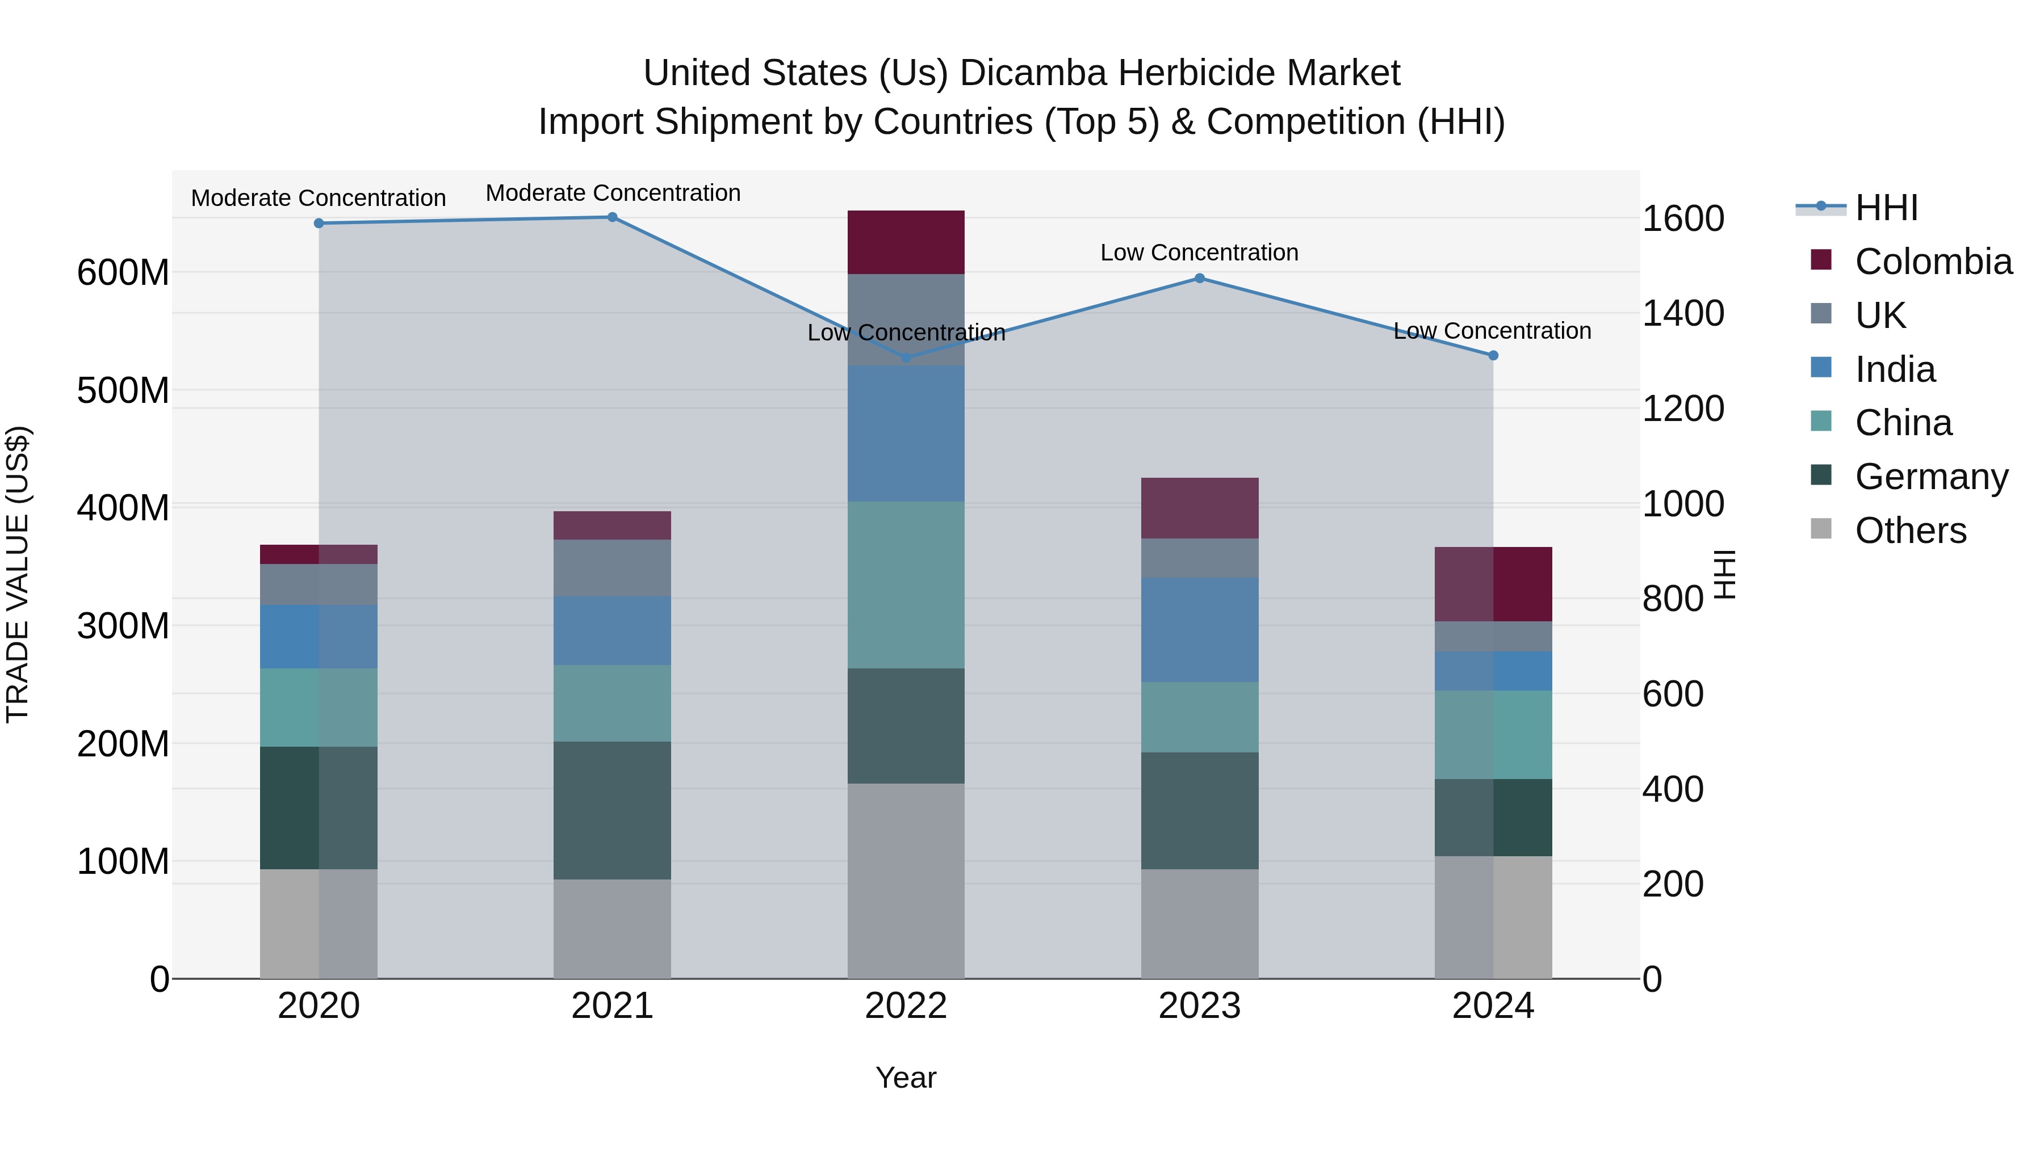
Task: Click the 2022 UK bar segment
Action: (x=906, y=319)
